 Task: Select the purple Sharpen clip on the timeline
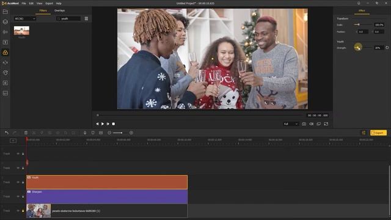(x=107, y=197)
